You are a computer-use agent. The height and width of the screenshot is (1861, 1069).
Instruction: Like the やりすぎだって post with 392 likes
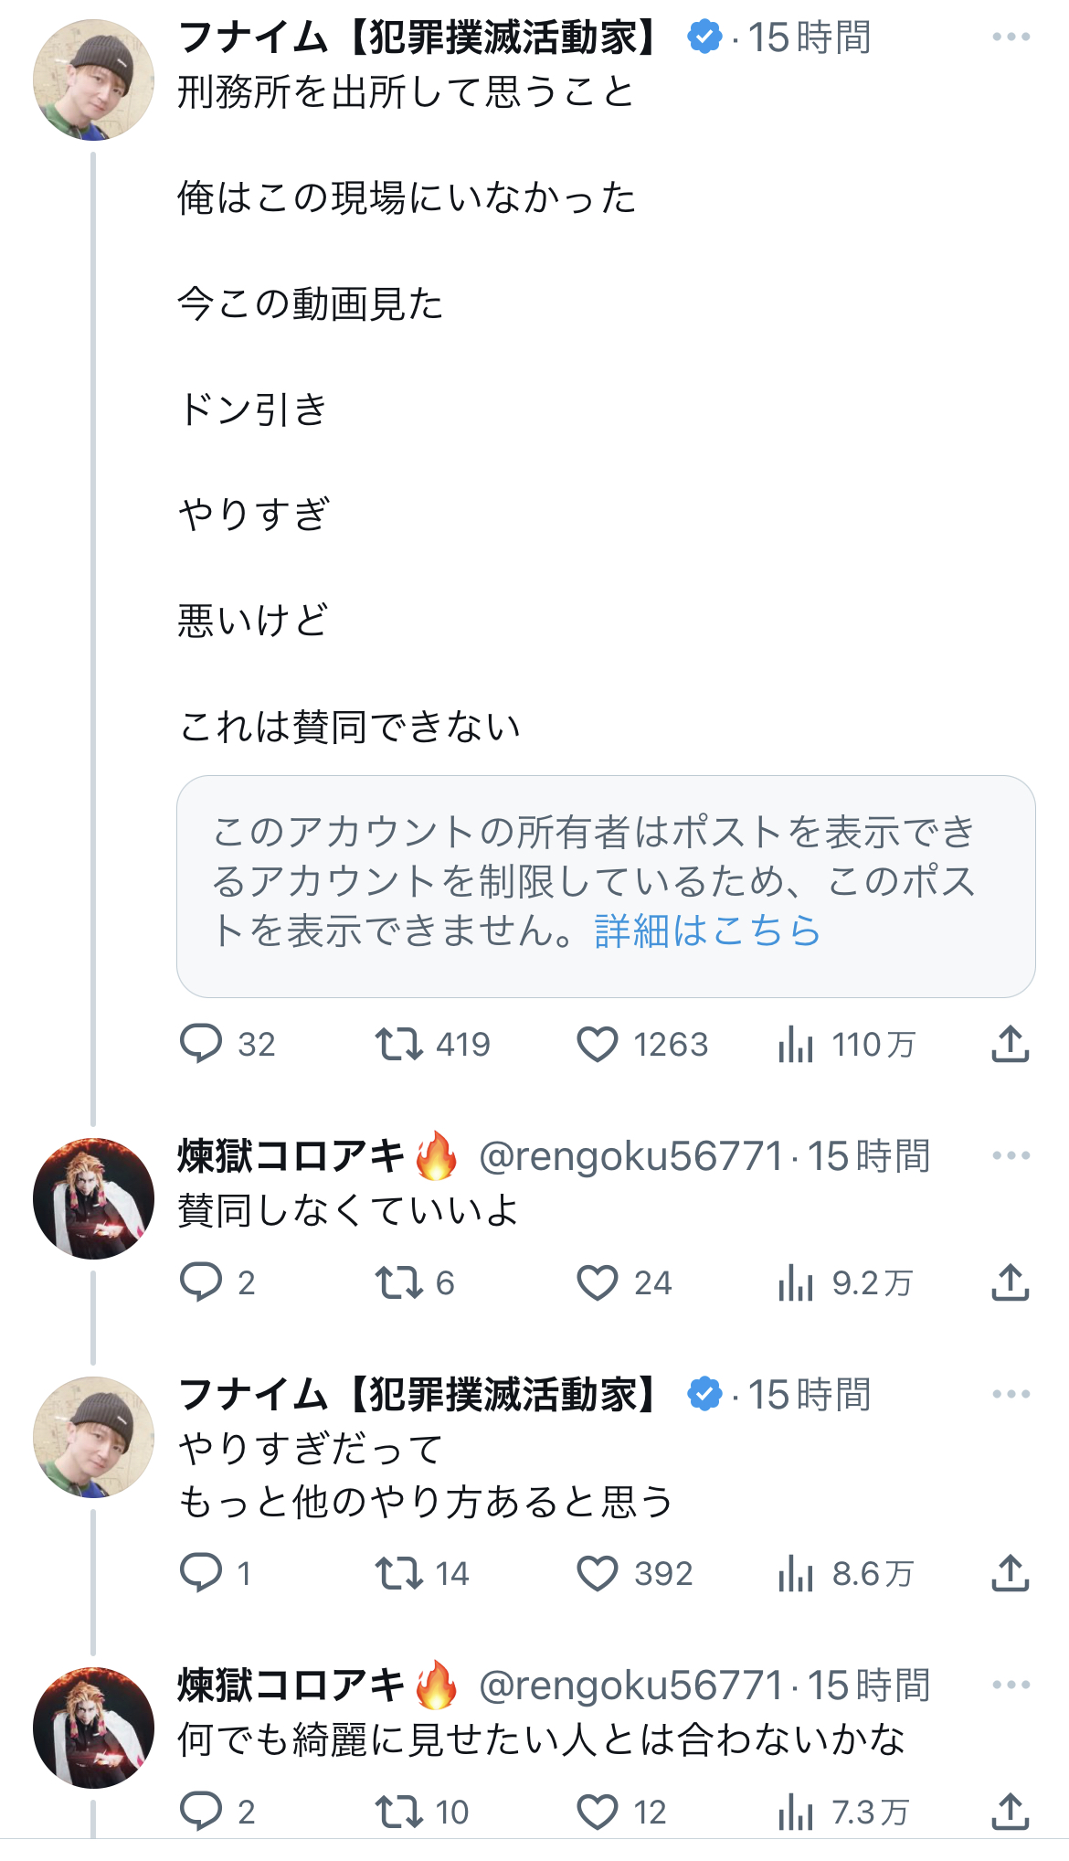tap(598, 1573)
